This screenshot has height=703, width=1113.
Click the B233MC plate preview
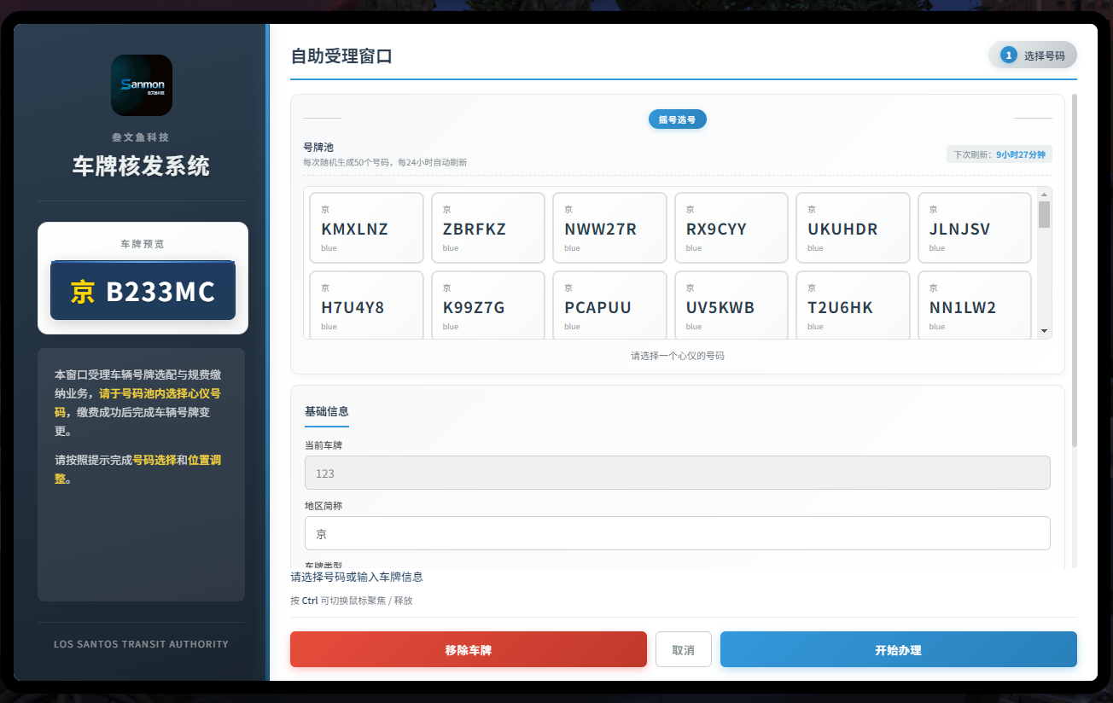(143, 291)
